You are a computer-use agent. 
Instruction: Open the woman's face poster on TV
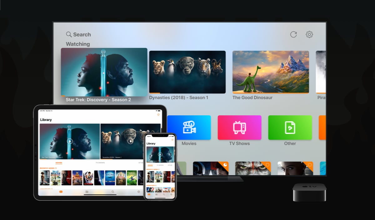[x=295, y=168]
